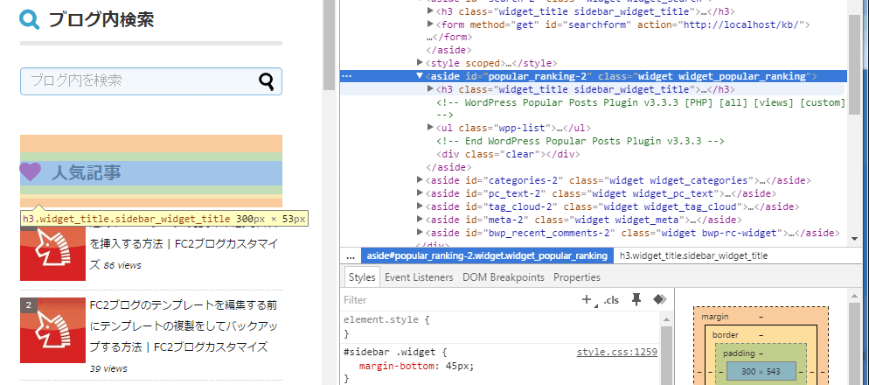869x385 pixels.
Task: Collapse the popular_ranking-2 aside node
Action: (421, 77)
